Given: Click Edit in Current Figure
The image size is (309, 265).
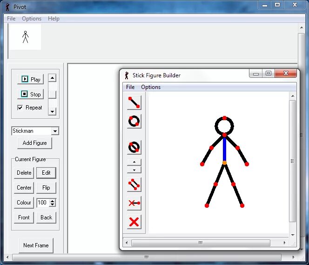Looking at the screenshot, I should 47,173.
